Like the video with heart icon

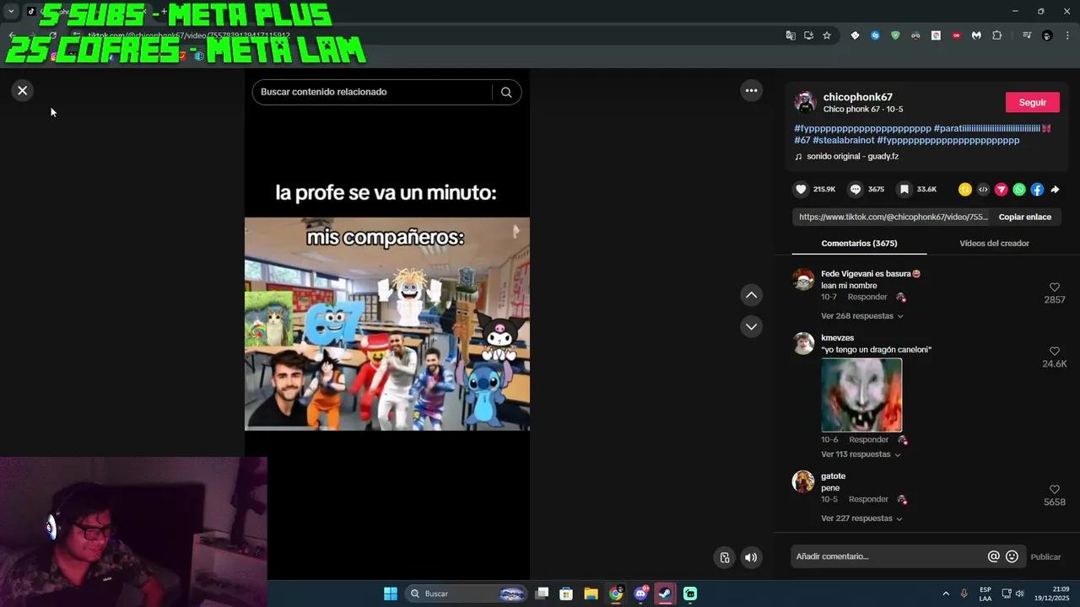click(x=801, y=189)
